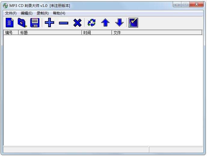Add files using the plus icon
207x156 pixels.
49,23
